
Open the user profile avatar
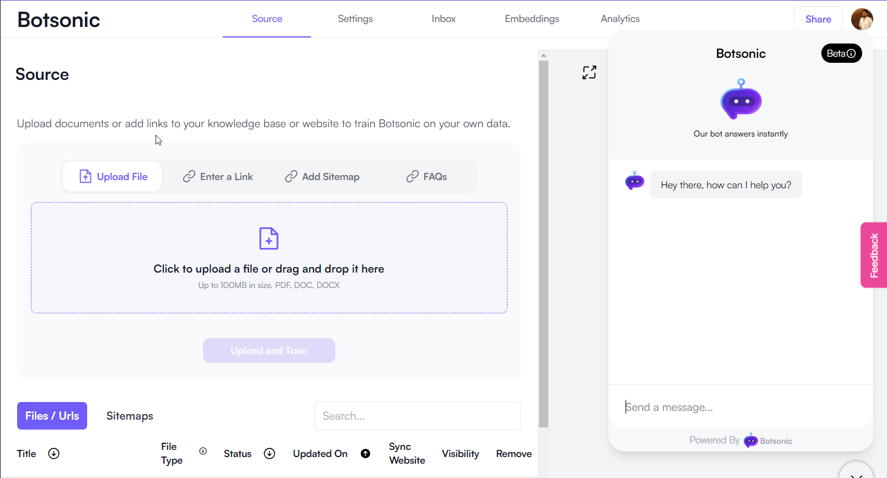point(862,19)
